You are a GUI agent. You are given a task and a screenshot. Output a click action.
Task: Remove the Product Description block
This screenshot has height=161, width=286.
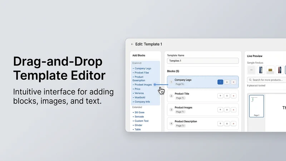coord(233,123)
